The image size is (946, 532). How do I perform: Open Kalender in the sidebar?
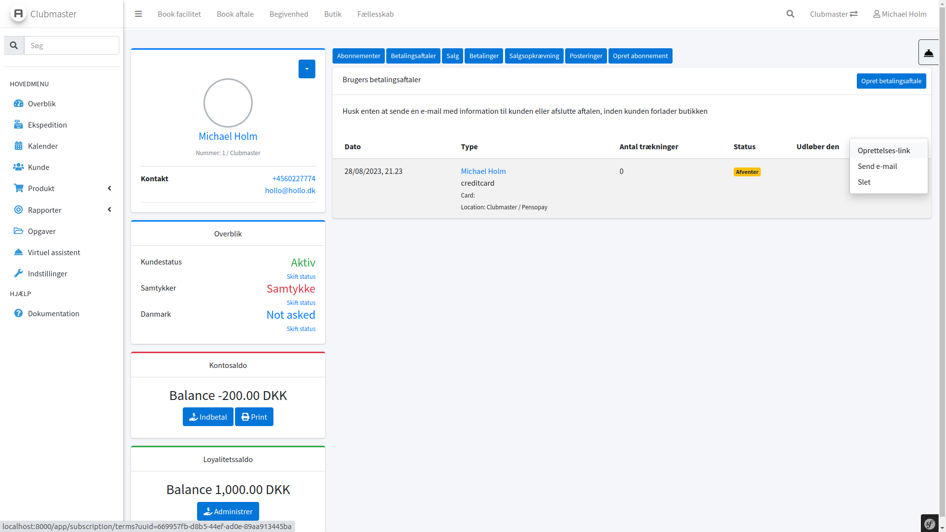(43, 146)
